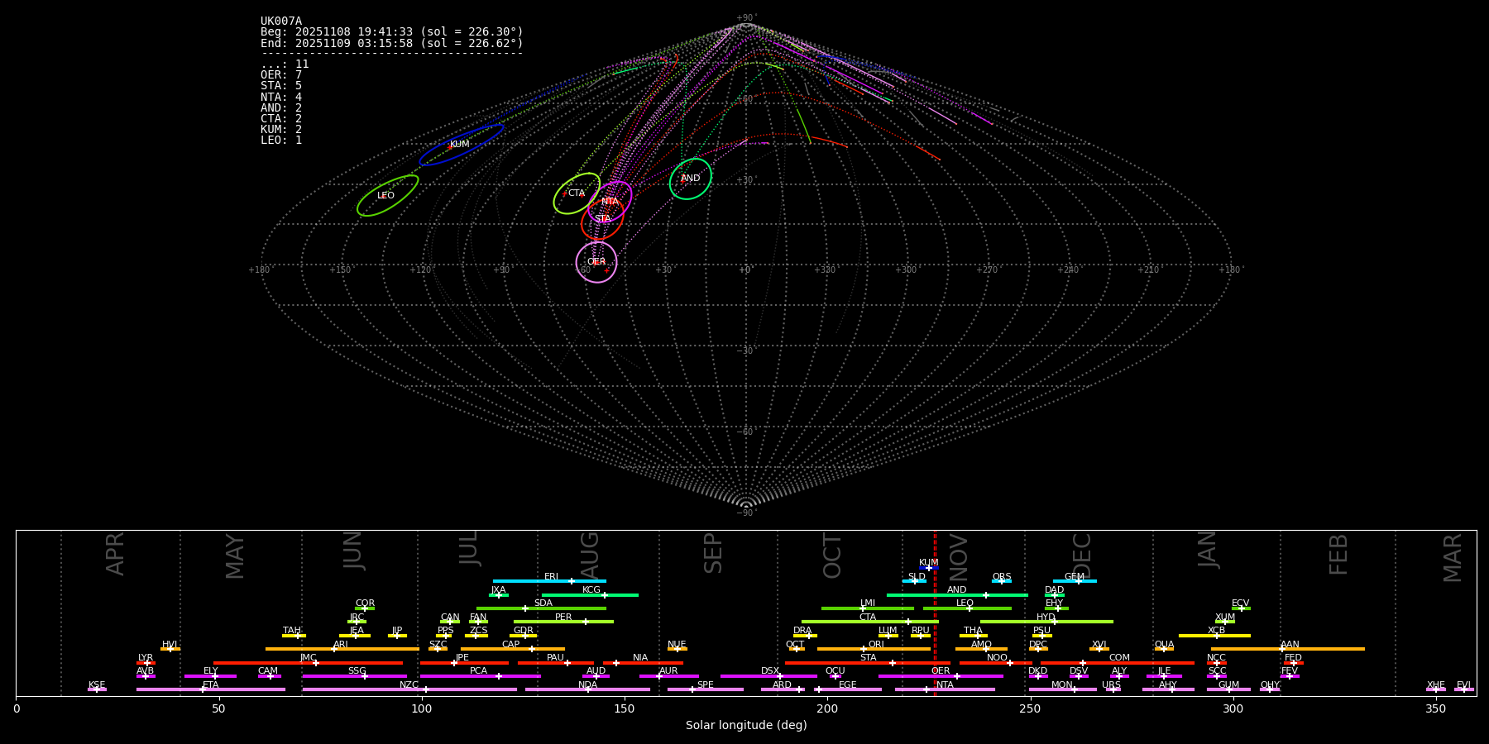The image size is (1489, 744).
Task: Click the GEM shower label in the timeline
Action: tap(1074, 577)
